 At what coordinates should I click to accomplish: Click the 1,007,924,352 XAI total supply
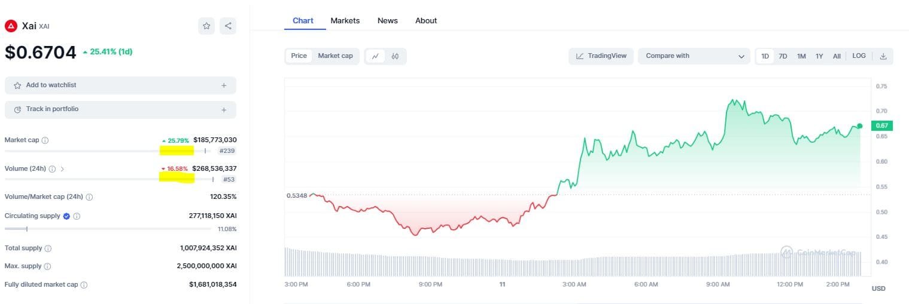coord(208,248)
